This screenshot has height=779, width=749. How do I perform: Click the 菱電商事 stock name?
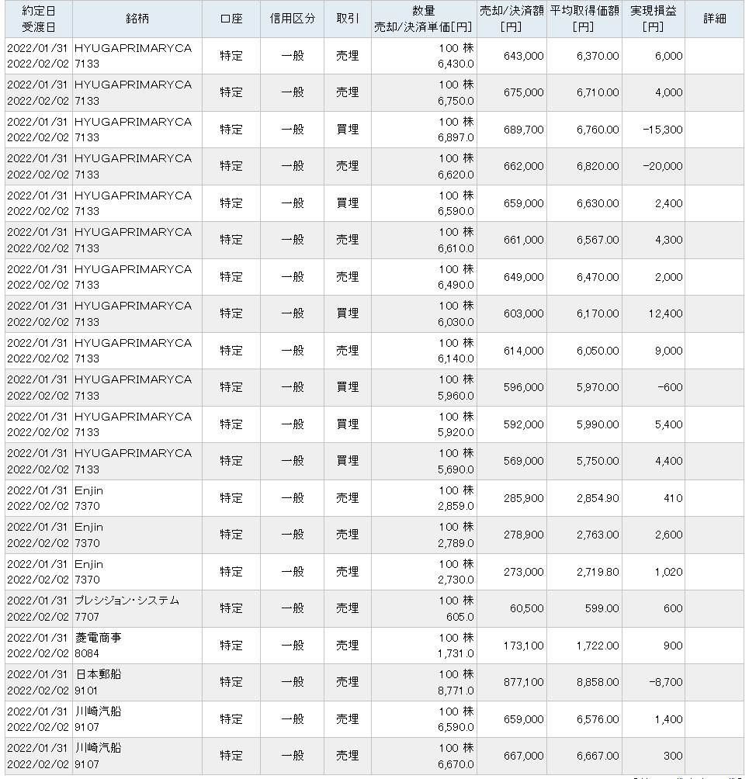(98, 638)
